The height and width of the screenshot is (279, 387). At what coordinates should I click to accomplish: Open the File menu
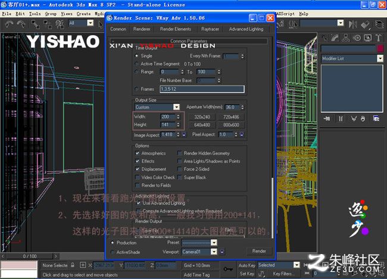point(7,14)
